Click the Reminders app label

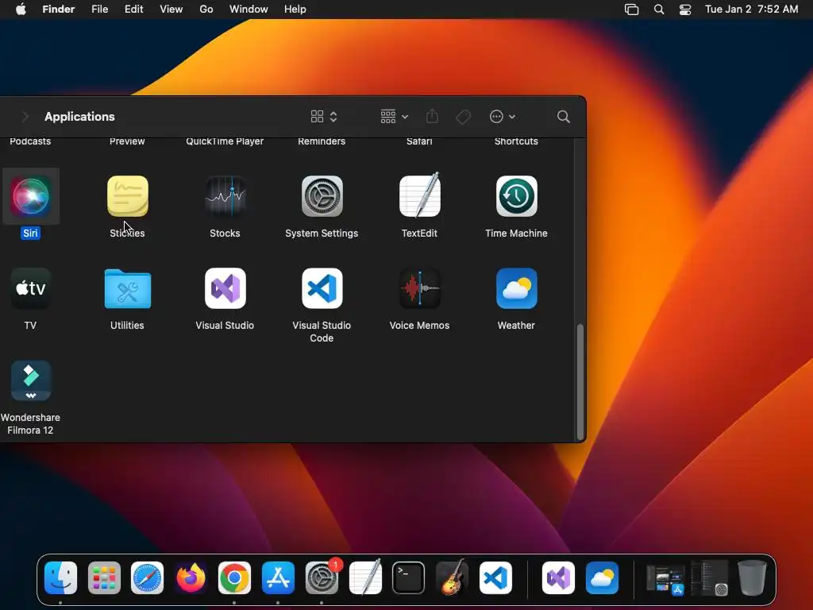tap(322, 141)
